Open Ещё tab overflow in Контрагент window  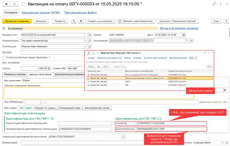193,58
